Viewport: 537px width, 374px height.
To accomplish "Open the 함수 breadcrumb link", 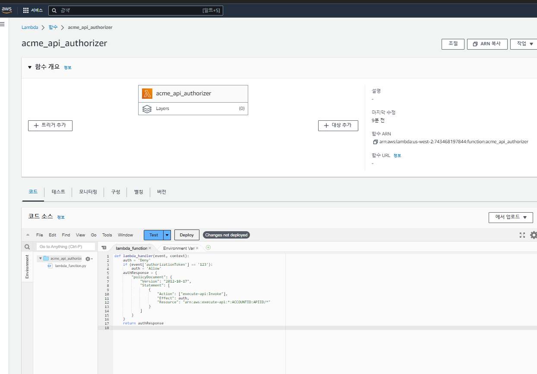I will click(x=53, y=28).
